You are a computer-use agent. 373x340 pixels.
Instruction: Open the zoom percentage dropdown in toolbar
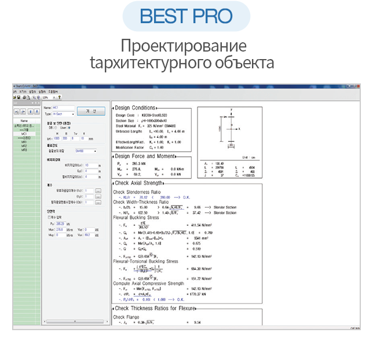point(54,97)
